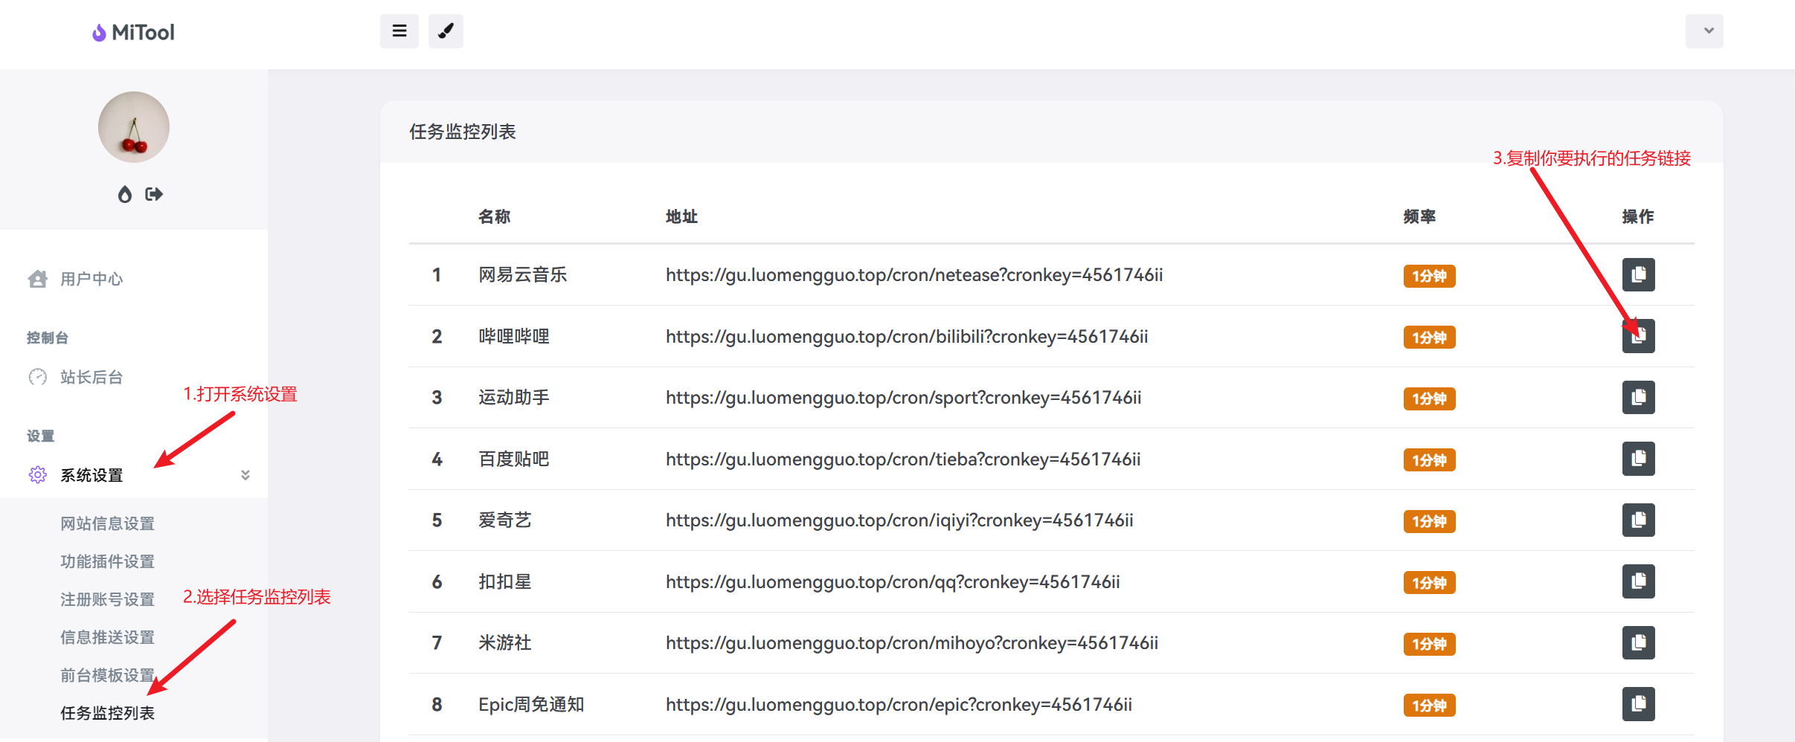
Task: Click the 哔哩哔哩 name cell
Action: pos(514,337)
